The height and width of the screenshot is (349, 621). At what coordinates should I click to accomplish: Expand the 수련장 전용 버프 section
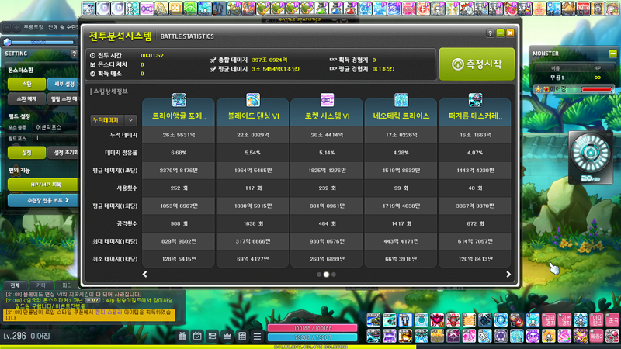[43, 200]
